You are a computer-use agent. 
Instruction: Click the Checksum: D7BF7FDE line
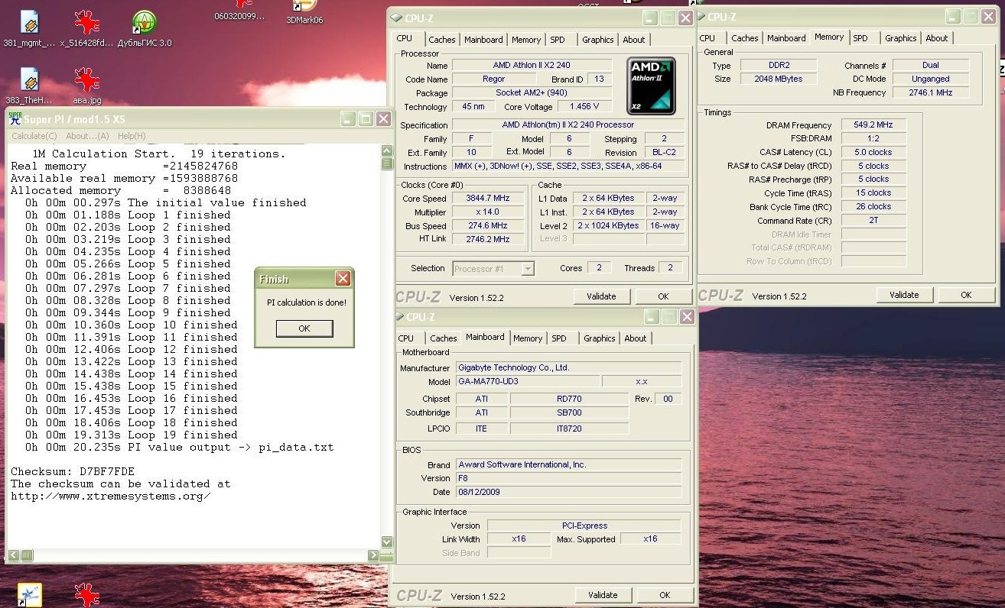coord(73,471)
